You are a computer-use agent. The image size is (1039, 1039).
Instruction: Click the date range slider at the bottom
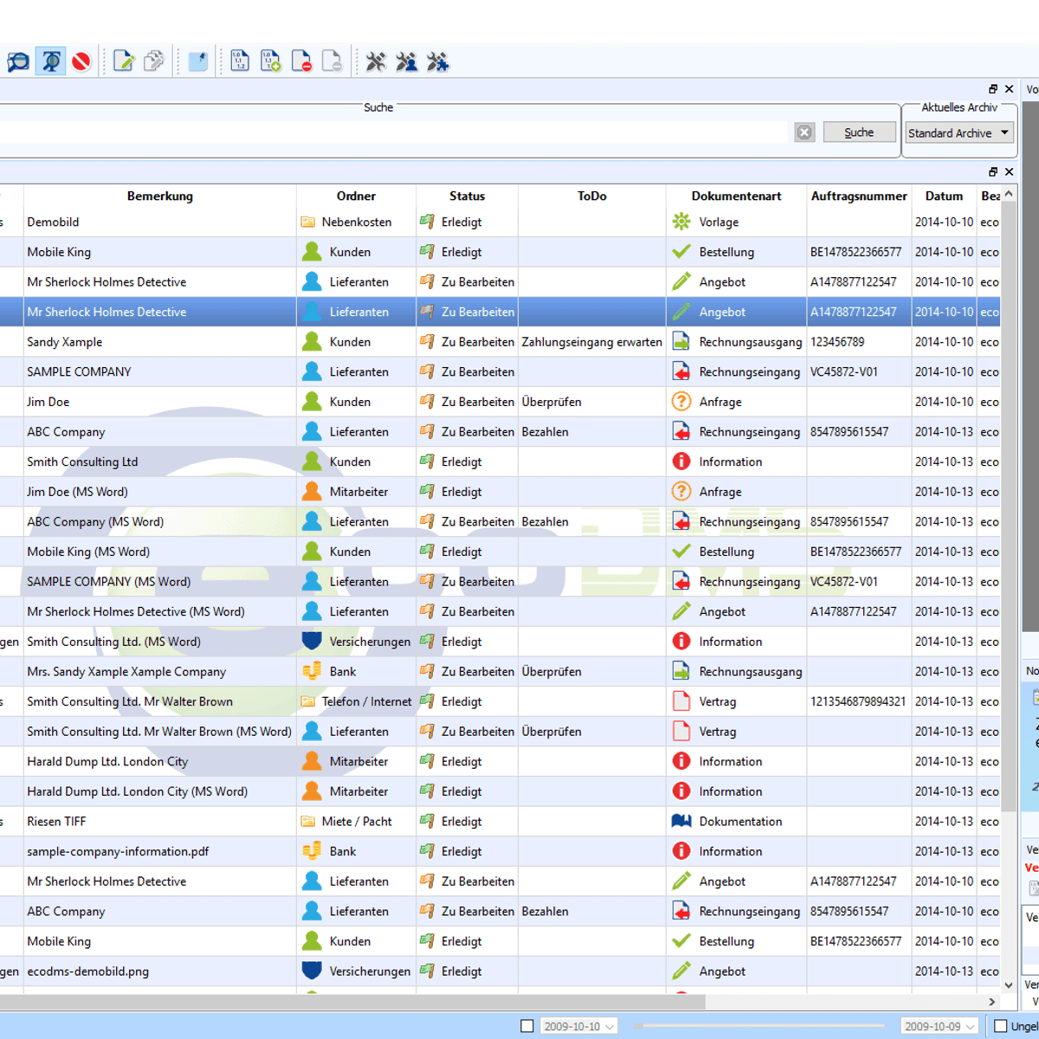tap(758, 1026)
